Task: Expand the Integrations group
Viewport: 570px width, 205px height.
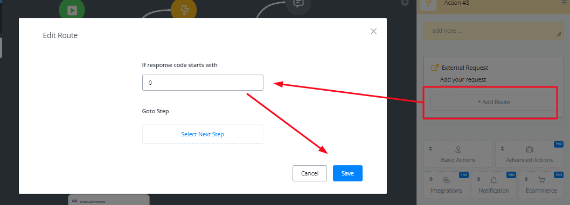Action: (447, 185)
